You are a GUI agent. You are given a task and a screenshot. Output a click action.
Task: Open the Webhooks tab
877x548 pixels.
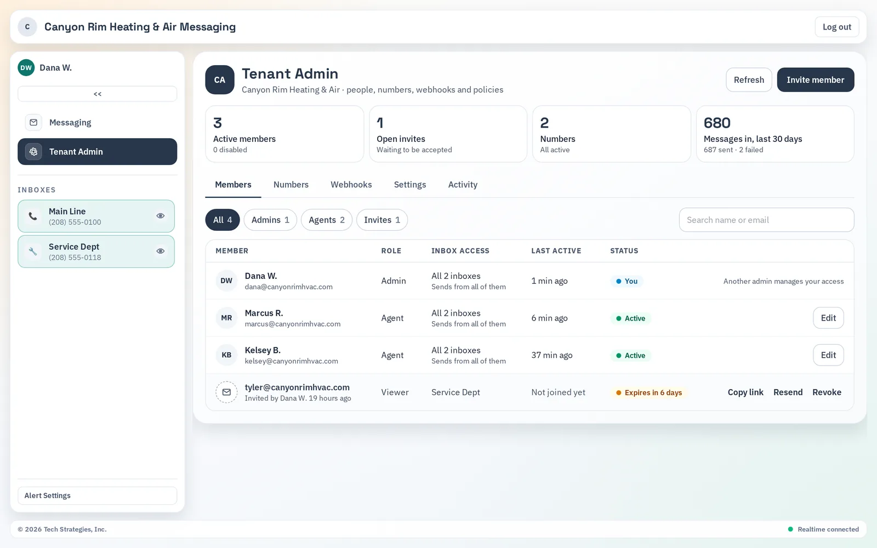pyautogui.click(x=351, y=185)
